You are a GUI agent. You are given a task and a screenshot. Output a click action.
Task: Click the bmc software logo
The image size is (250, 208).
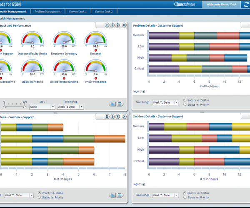(184, 4)
